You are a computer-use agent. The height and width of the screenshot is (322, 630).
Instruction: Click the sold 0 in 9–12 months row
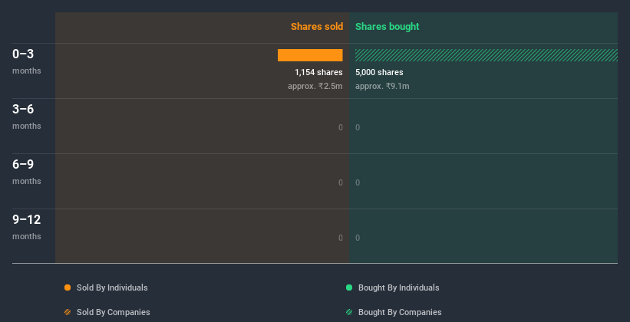pos(341,238)
